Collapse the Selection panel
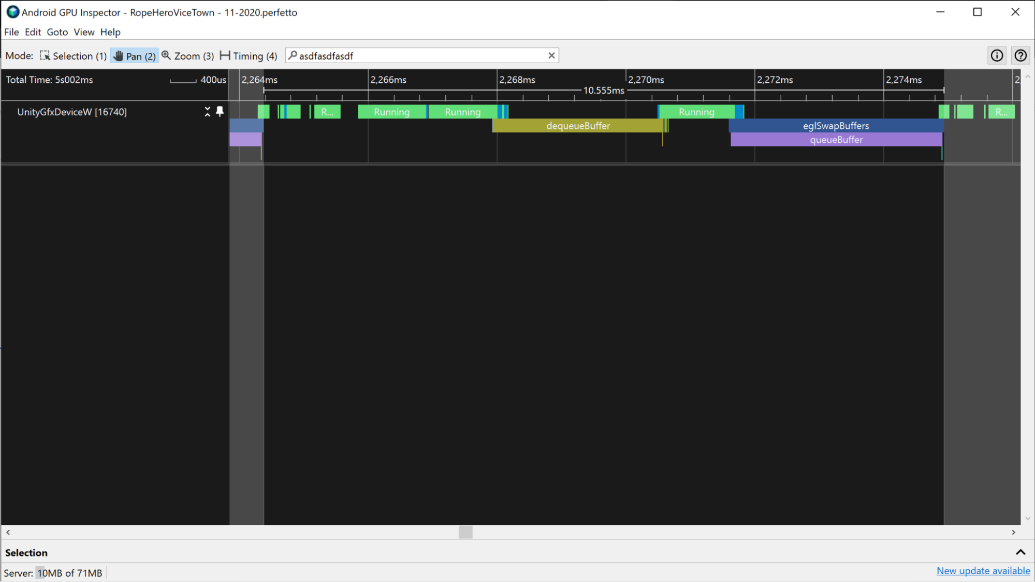 1019,552
